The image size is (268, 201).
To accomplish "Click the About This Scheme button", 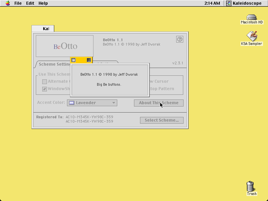I will coord(158,103).
